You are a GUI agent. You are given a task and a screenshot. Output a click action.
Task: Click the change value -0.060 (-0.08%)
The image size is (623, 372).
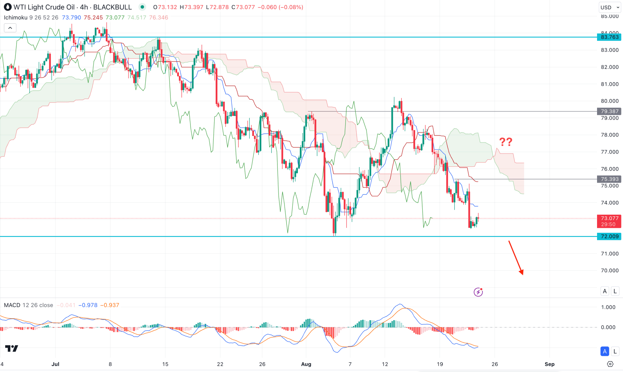(x=280, y=7)
